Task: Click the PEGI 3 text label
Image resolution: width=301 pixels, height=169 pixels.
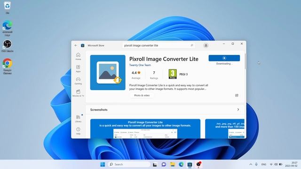Action: [183, 74]
